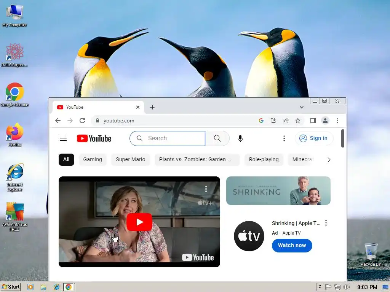Click the browser forward arrow
This screenshot has width=390, height=292.
pos(70,121)
